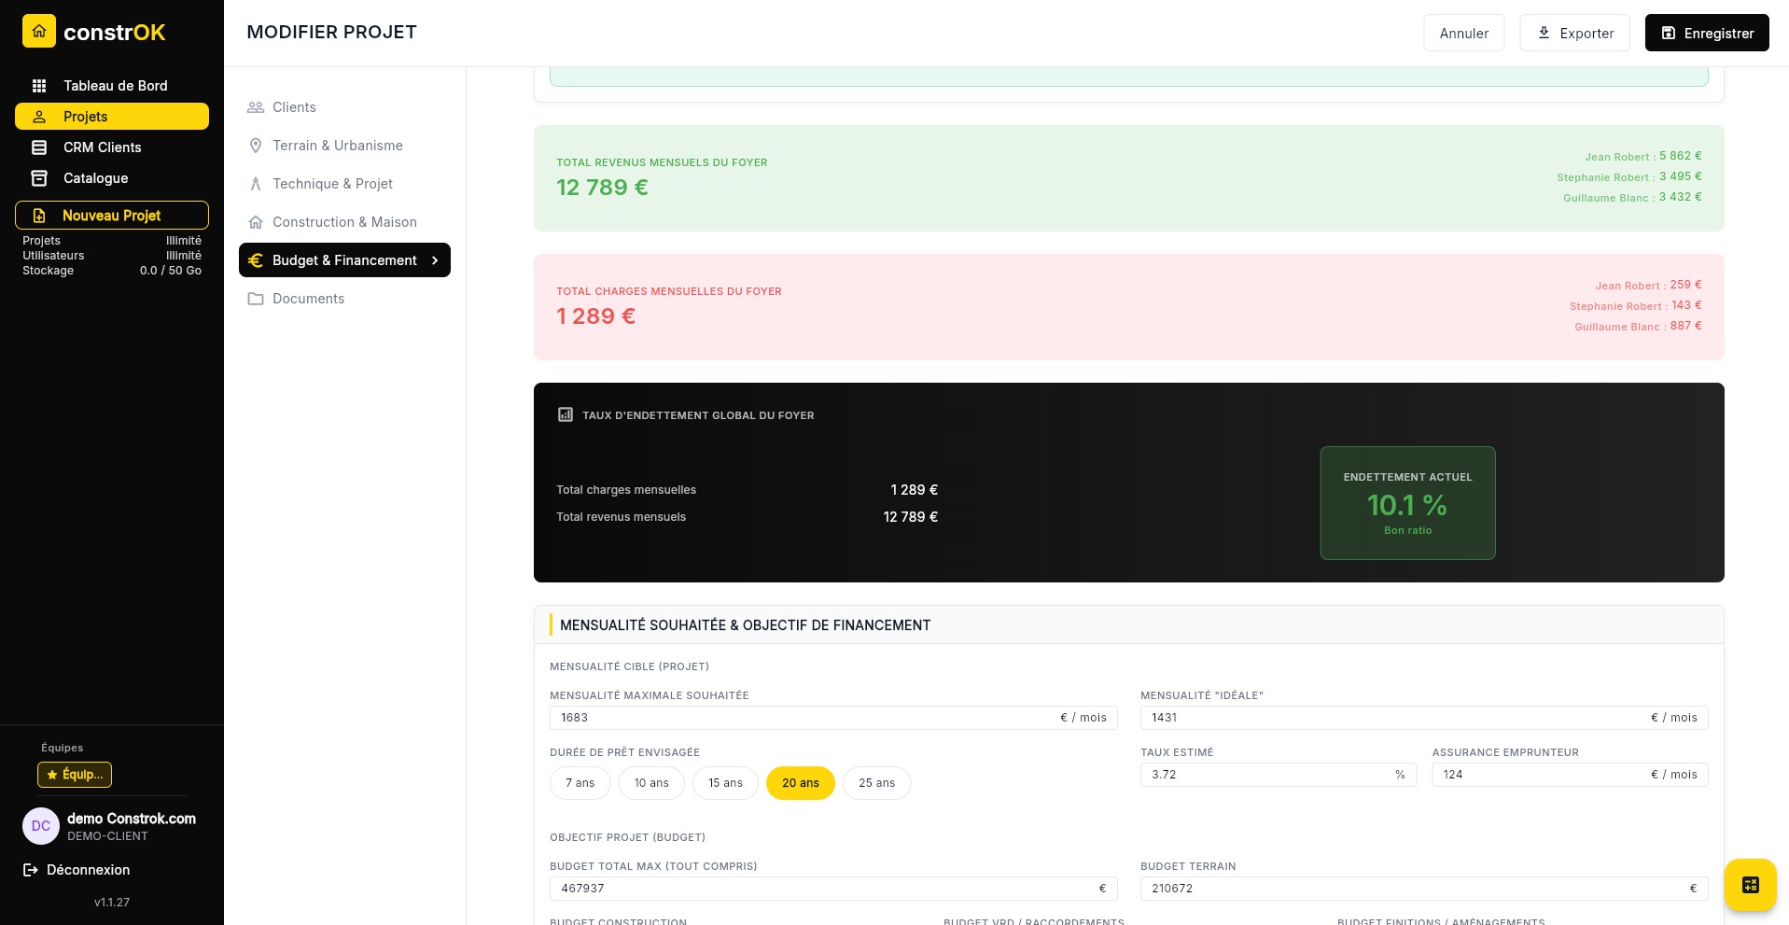Click the Enregistrer save icon
This screenshot has height=925, width=1789.
point(1668,32)
